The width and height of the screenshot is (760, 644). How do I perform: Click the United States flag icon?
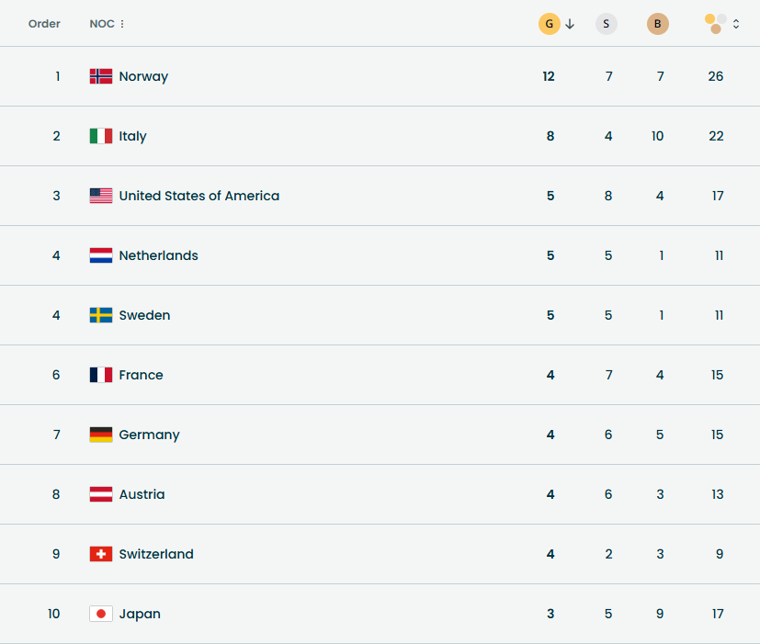point(101,196)
